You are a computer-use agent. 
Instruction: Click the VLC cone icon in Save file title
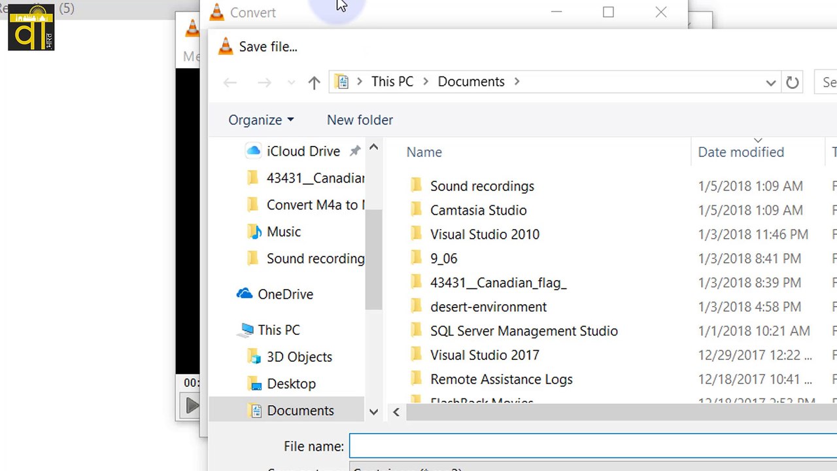(x=226, y=46)
